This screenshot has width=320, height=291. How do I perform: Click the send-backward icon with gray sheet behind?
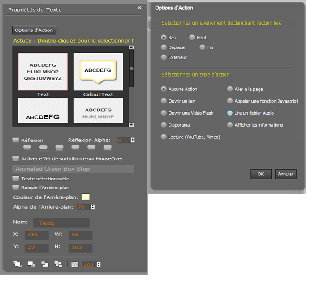(x=45, y=264)
